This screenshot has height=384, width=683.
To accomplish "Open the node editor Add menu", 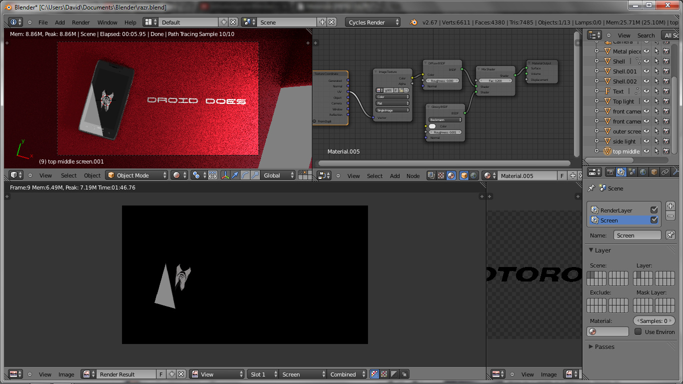I will 394,176.
